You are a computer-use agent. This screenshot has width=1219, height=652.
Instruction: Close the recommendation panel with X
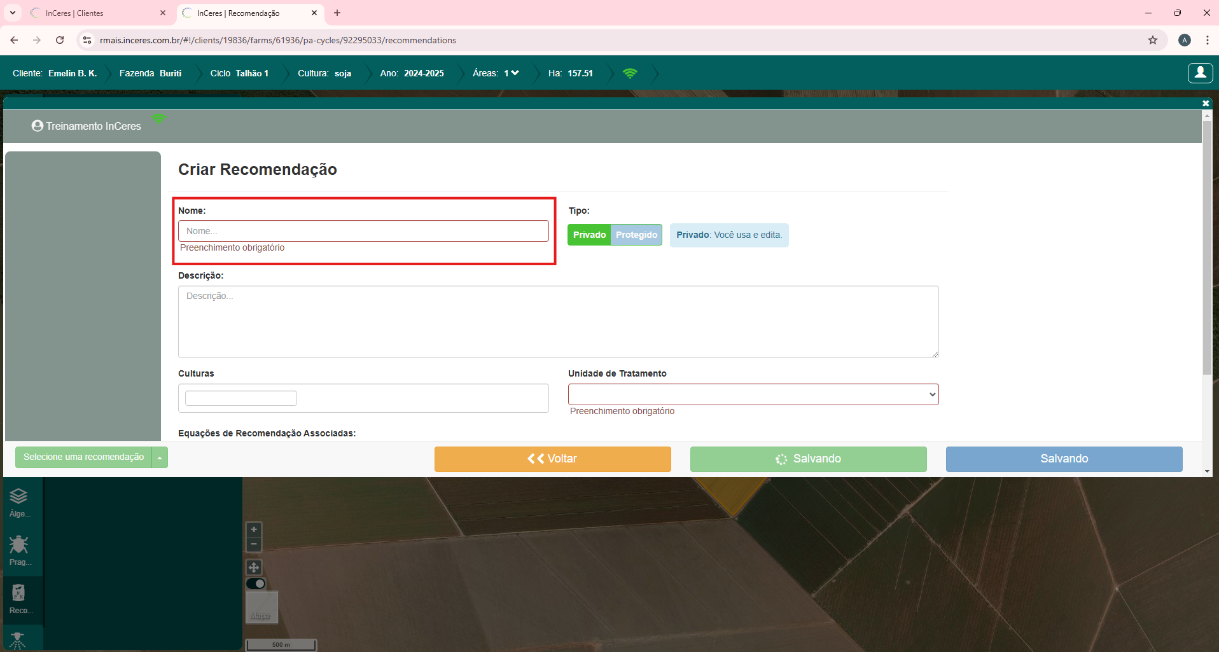1206,103
